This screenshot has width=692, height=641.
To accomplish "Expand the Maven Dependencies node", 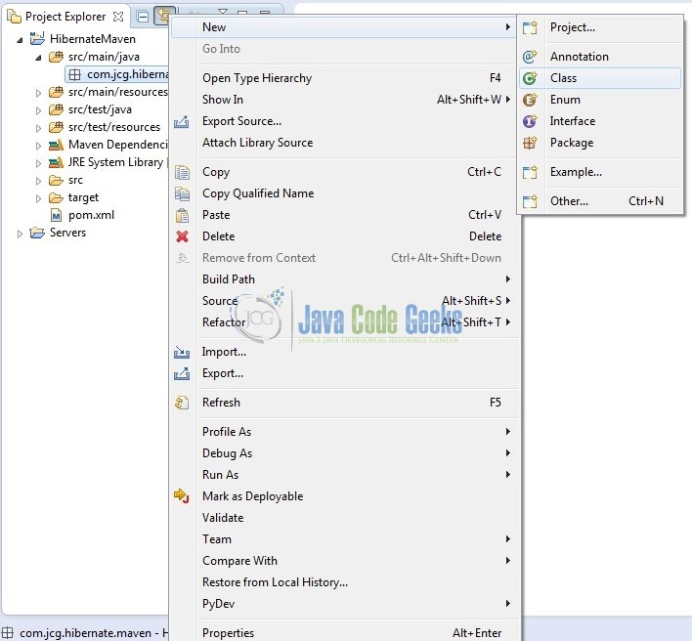I will coord(38,146).
